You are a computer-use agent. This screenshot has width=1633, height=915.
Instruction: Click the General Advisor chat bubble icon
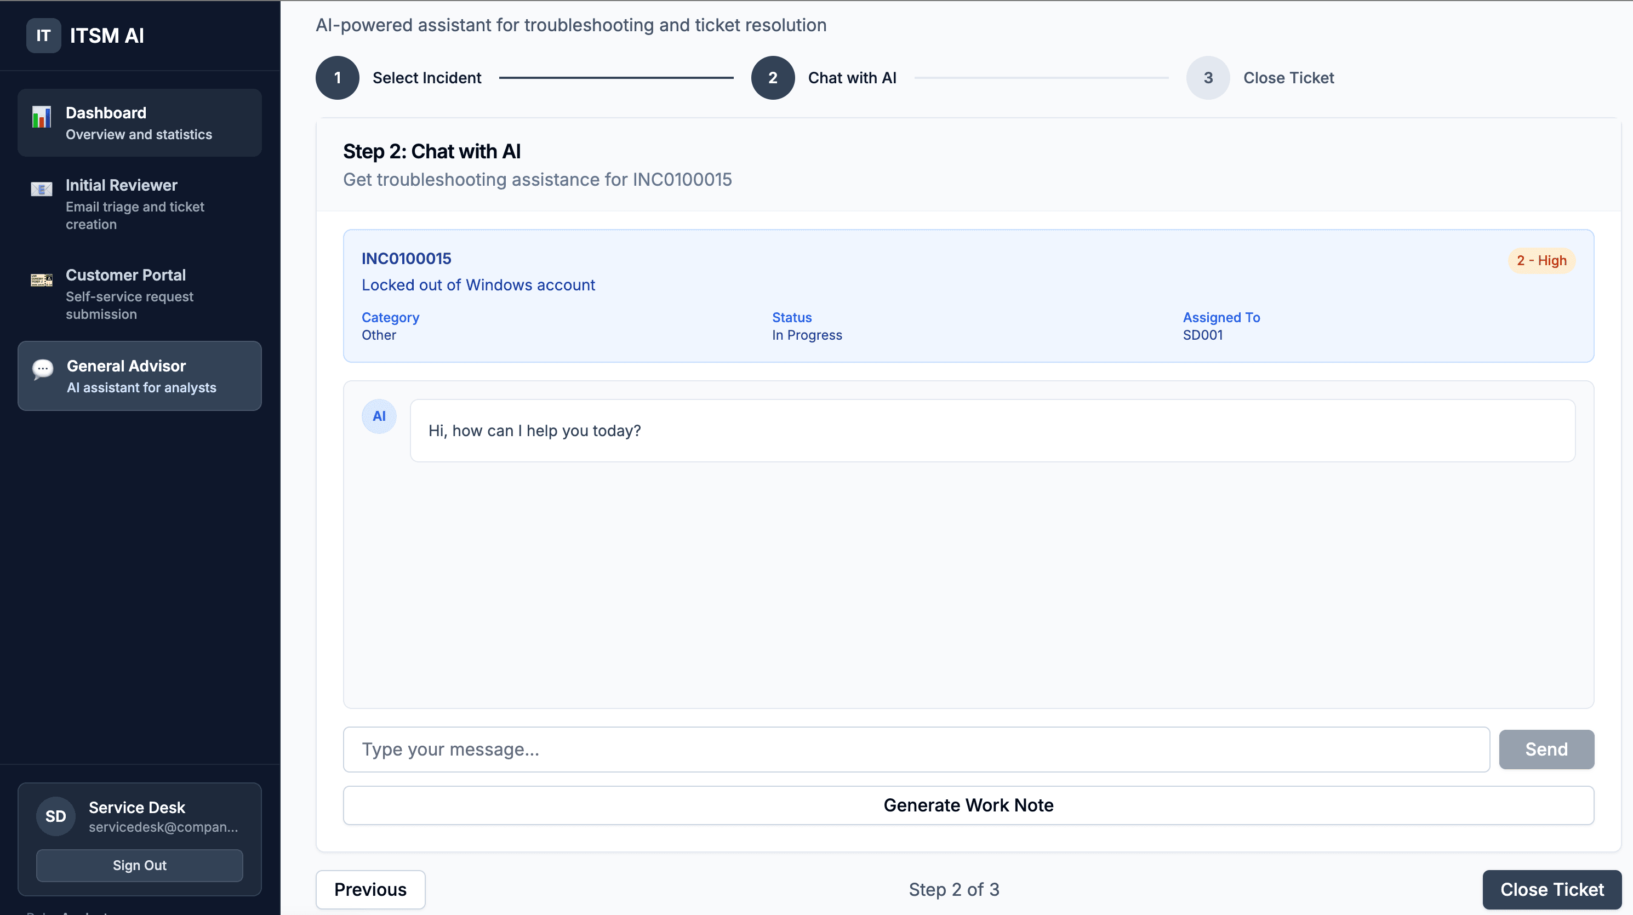pos(43,369)
